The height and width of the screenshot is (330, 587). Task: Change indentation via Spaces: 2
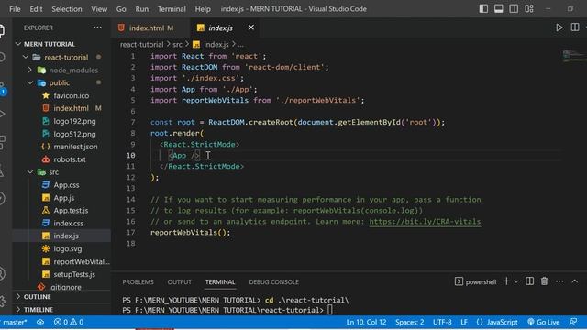click(x=410, y=322)
